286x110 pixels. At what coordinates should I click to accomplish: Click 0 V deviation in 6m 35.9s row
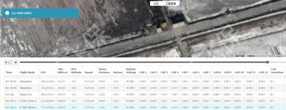(272, 88)
